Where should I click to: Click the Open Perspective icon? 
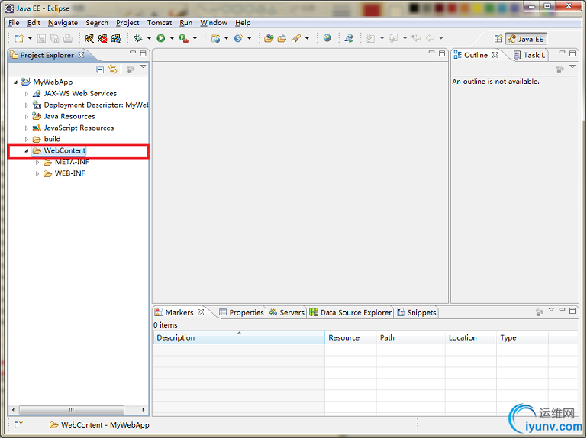pyautogui.click(x=498, y=39)
